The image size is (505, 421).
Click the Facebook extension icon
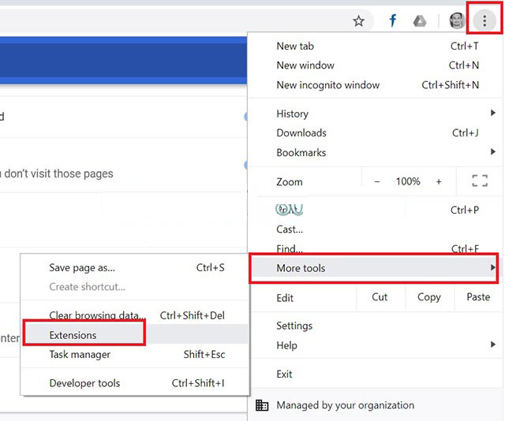point(392,21)
